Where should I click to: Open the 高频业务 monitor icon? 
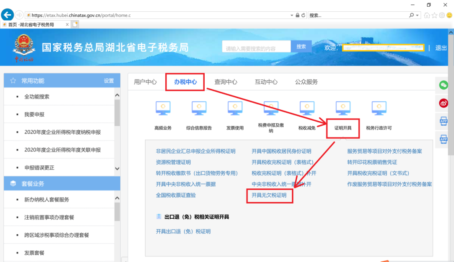163,108
